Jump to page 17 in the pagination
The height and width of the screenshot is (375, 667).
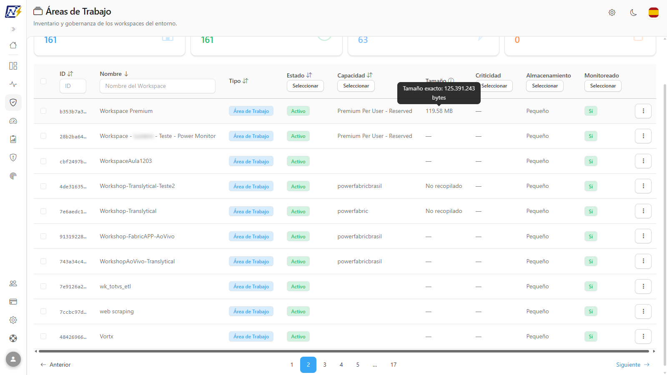[394, 365]
